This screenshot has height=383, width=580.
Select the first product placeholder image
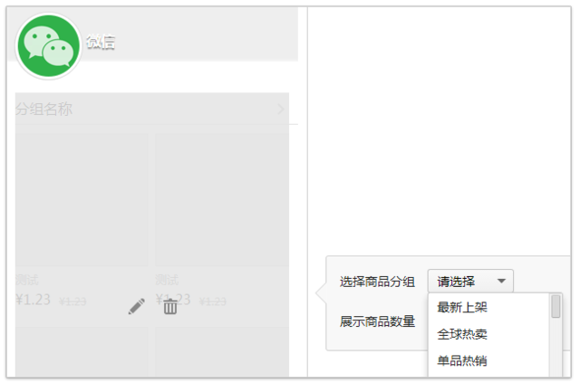click(82, 200)
